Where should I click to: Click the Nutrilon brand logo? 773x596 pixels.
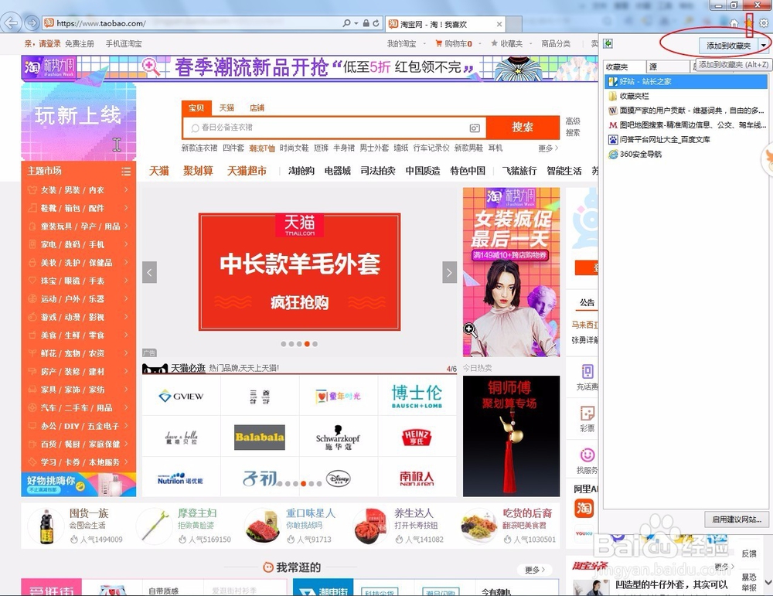pyautogui.click(x=180, y=479)
